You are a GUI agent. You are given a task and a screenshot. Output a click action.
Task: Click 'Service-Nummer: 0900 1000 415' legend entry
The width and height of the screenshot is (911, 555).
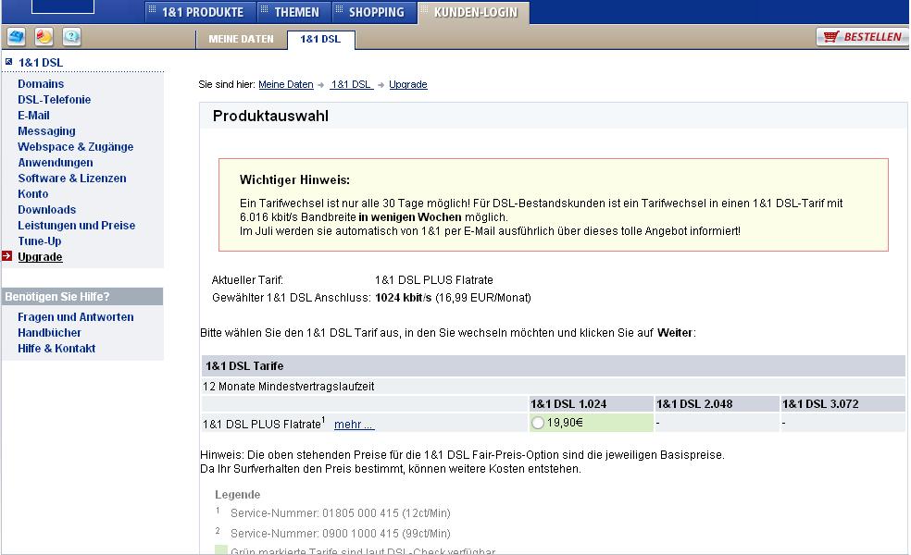[x=341, y=533]
